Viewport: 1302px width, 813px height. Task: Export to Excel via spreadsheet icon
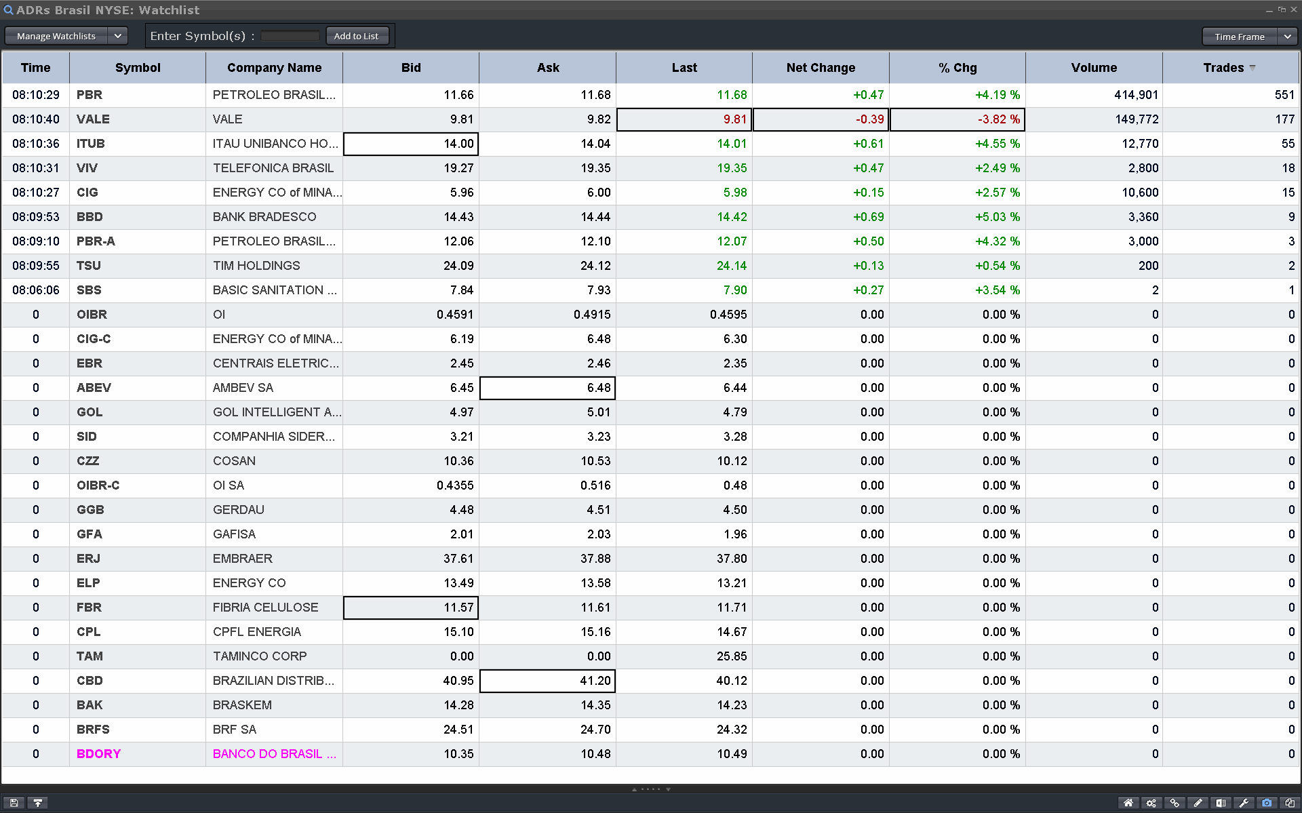click(1221, 803)
